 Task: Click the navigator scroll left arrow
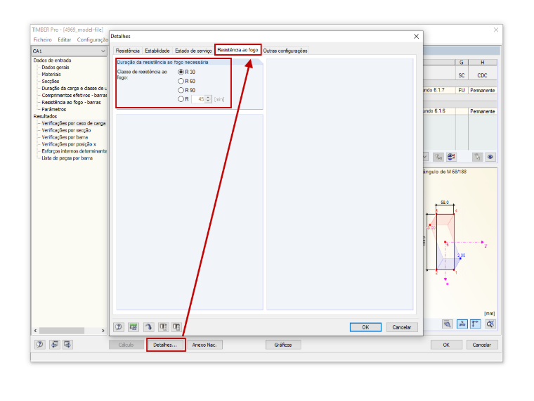click(x=35, y=331)
